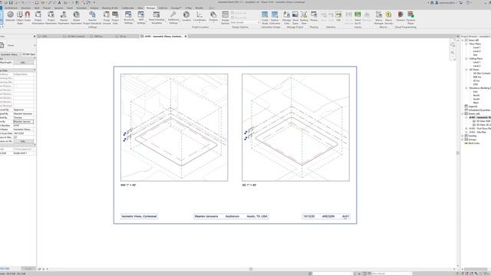Click the NW isometric viewport on sheet
The image size is (491, 276).
pos(174,127)
